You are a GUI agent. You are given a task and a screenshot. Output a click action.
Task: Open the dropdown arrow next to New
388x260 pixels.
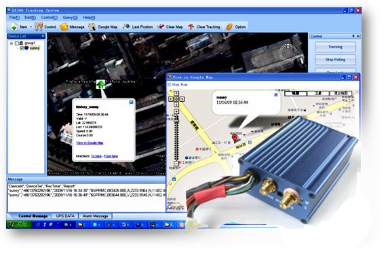[x=31, y=26]
